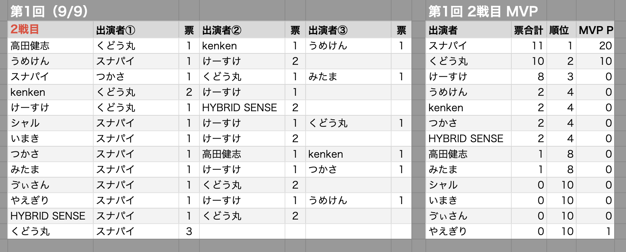Viewport: 626px width, 252px height.
Task: Click the "第1回（9/9）" title cell
Action: tap(49, 11)
